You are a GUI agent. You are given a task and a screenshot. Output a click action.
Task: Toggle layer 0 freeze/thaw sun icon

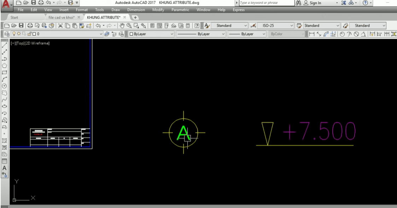[19, 34]
